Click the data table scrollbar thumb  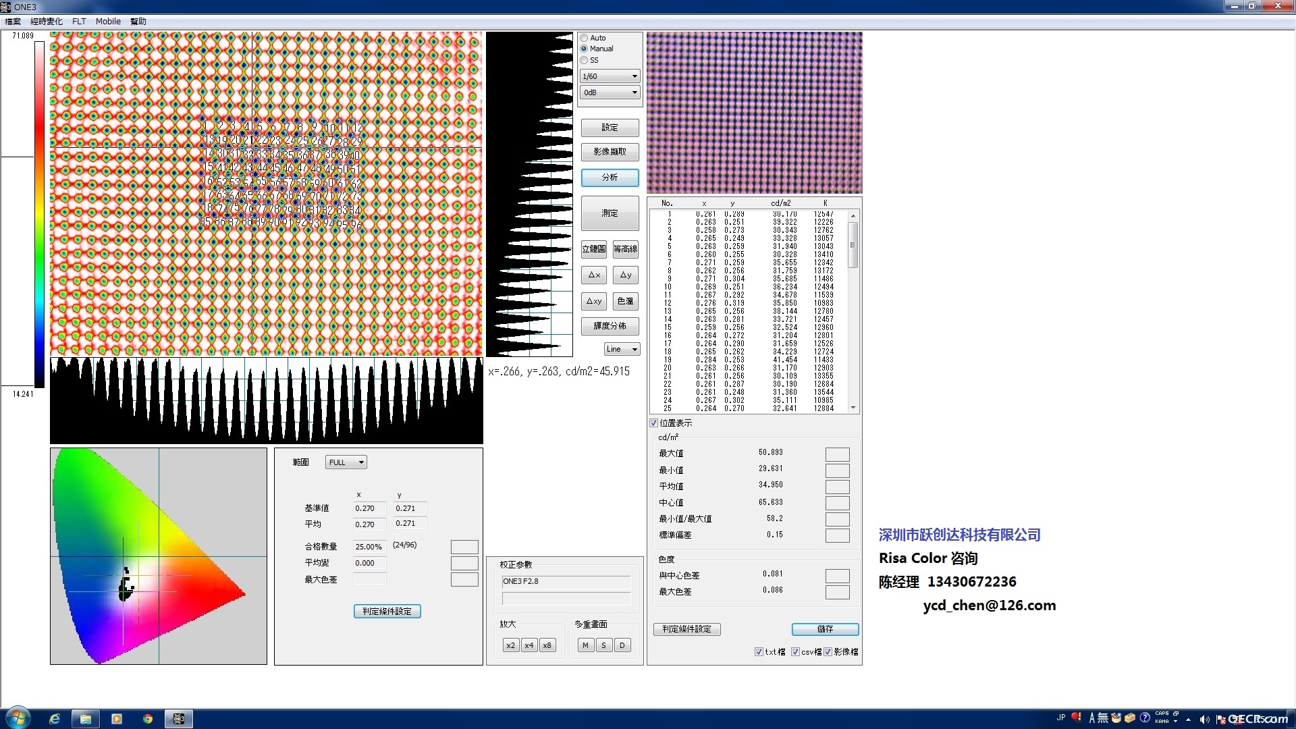(853, 245)
